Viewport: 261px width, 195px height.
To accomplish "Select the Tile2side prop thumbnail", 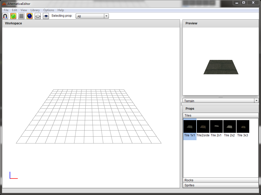I will pyautogui.click(x=203, y=127).
